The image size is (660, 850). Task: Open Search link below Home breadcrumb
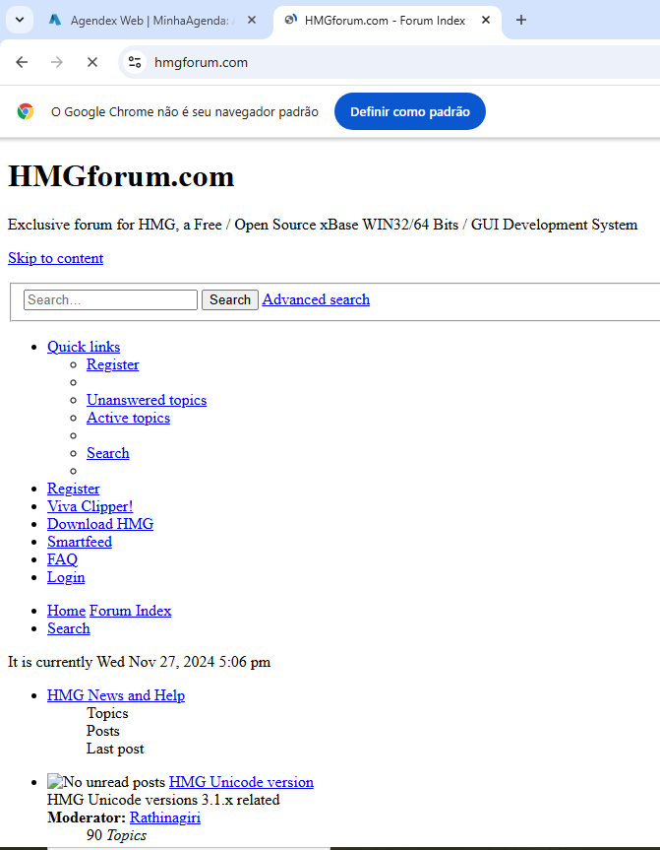click(x=69, y=628)
